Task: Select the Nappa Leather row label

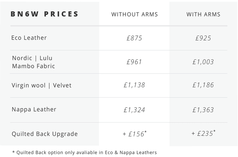Action: pyautogui.click(x=34, y=109)
